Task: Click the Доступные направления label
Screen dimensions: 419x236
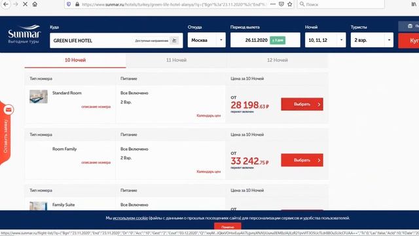Action: click(x=151, y=41)
